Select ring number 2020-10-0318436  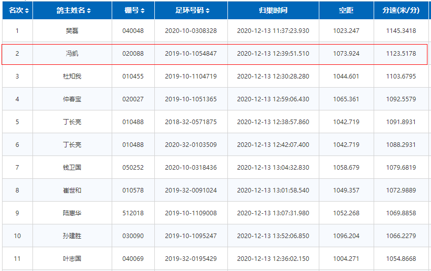click(x=191, y=167)
